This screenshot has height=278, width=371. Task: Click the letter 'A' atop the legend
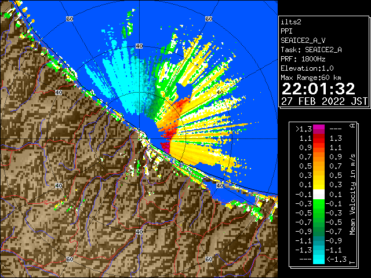(x=352, y=126)
